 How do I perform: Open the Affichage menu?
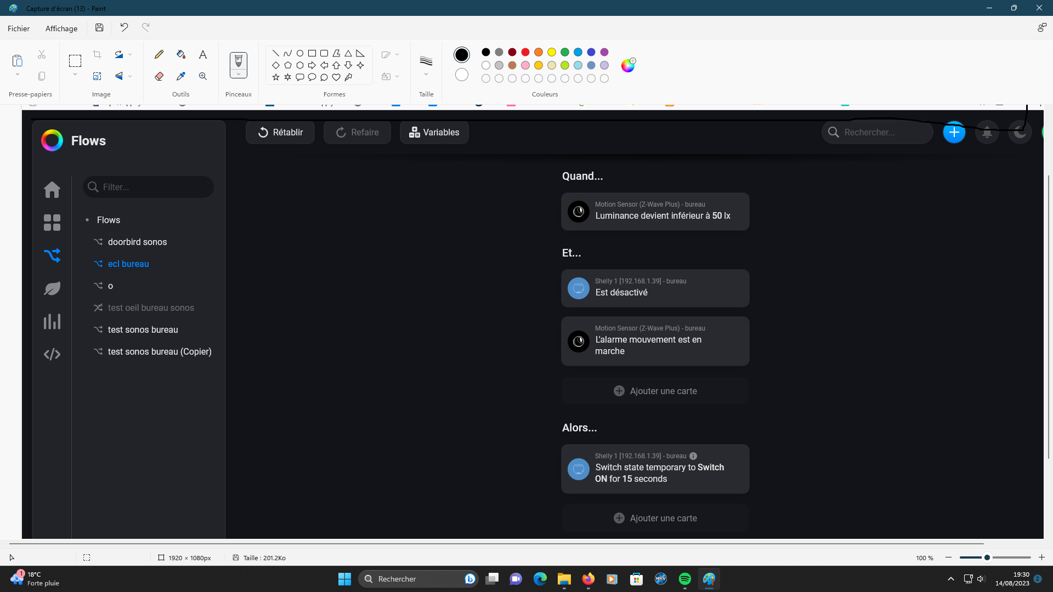[61, 29]
